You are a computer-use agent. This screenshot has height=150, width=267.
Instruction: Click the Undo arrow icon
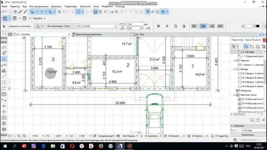[4, 12]
